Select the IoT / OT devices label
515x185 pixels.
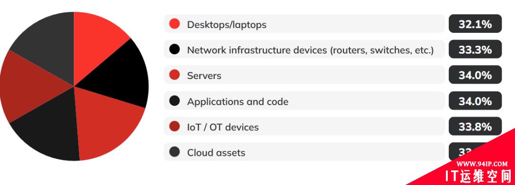(223, 127)
